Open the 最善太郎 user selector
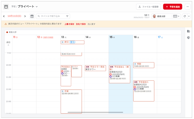The width and height of the screenshot is (194, 119). pos(161,16)
